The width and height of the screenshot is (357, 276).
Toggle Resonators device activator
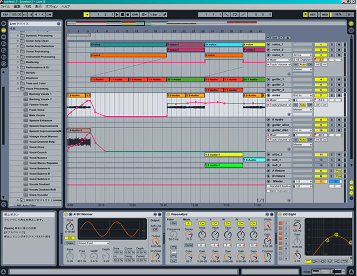coord(168,215)
